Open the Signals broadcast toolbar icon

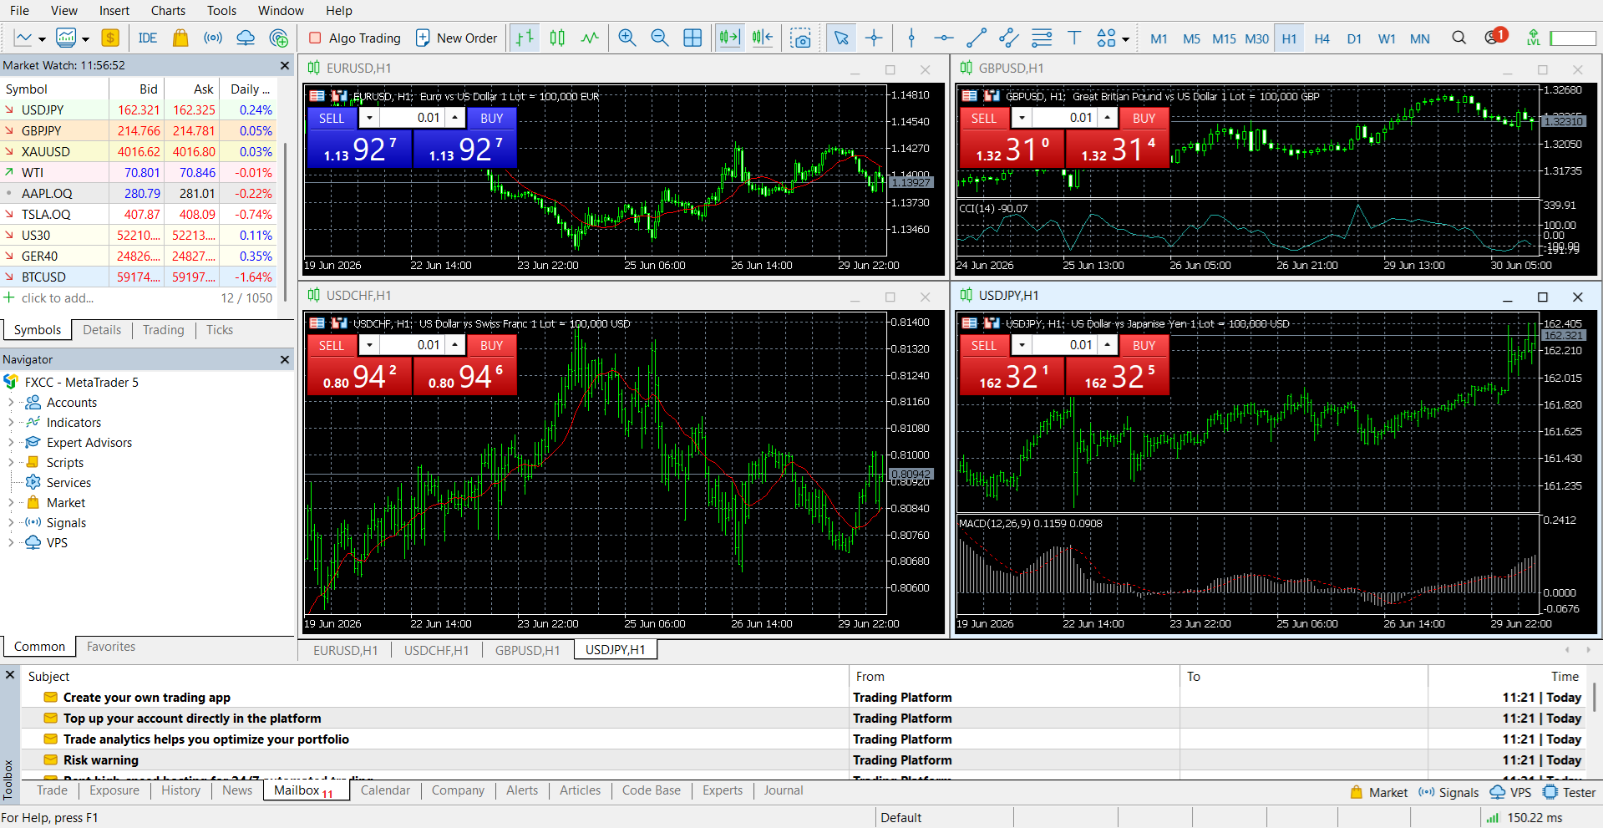pos(213,38)
